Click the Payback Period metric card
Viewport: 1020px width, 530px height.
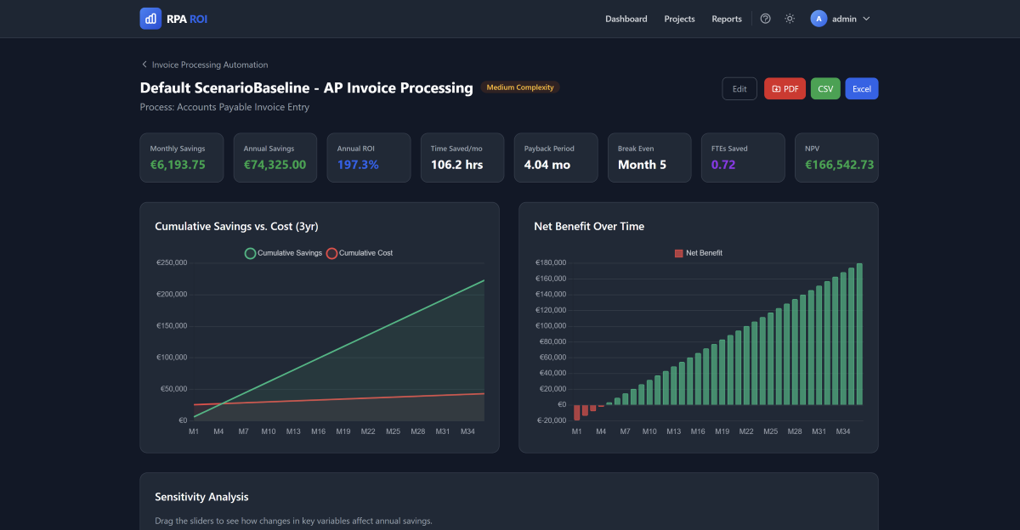pos(556,157)
